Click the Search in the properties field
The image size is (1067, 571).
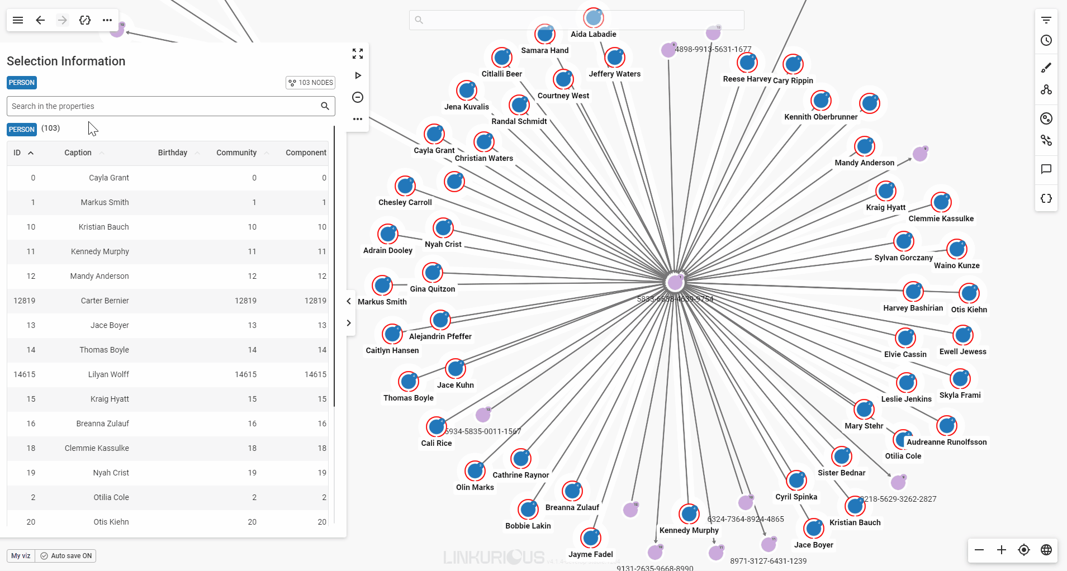tap(162, 106)
